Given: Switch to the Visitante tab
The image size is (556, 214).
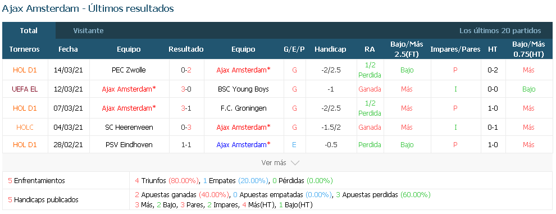Looking at the screenshot, I should (88, 30).
